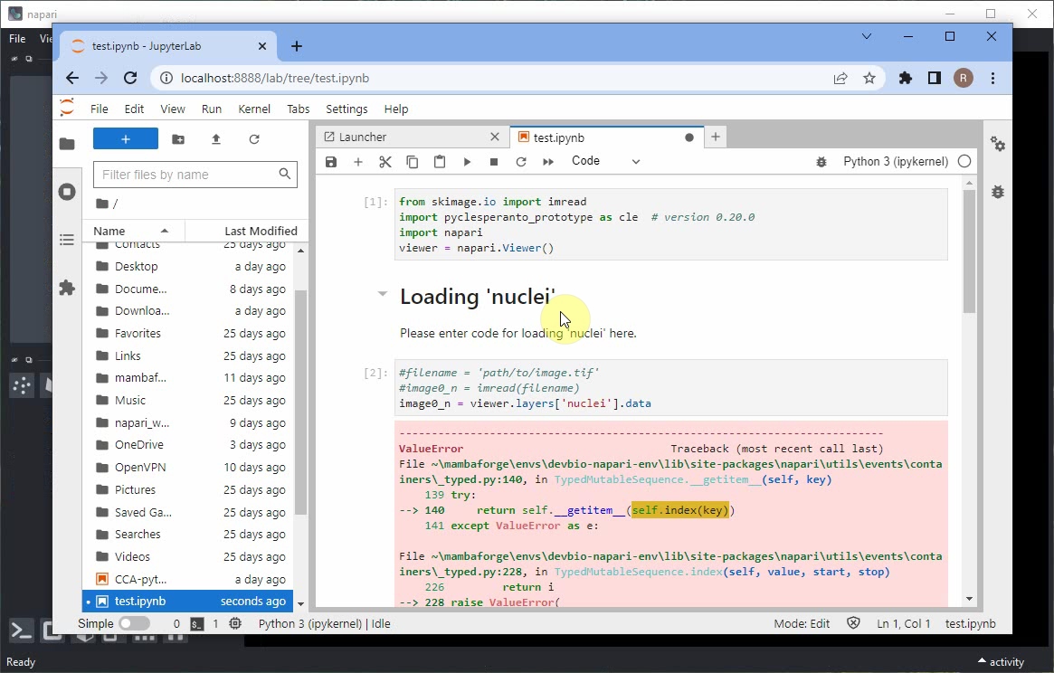Click the Upload Files icon

tap(215, 139)
